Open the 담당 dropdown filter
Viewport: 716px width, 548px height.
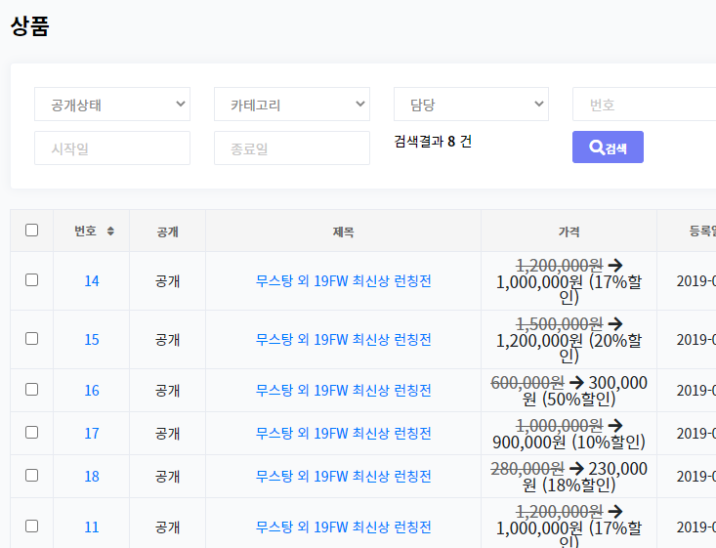[x=471, y=105]
